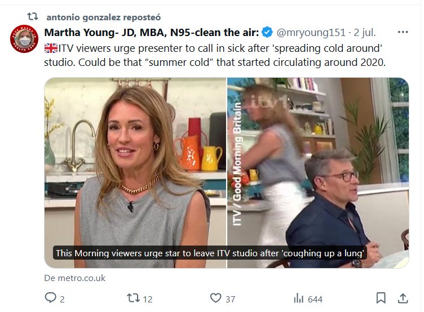Screen dimensions: 424x312
Task: Open the three-dot more options menu
Action: click(403, 32)
